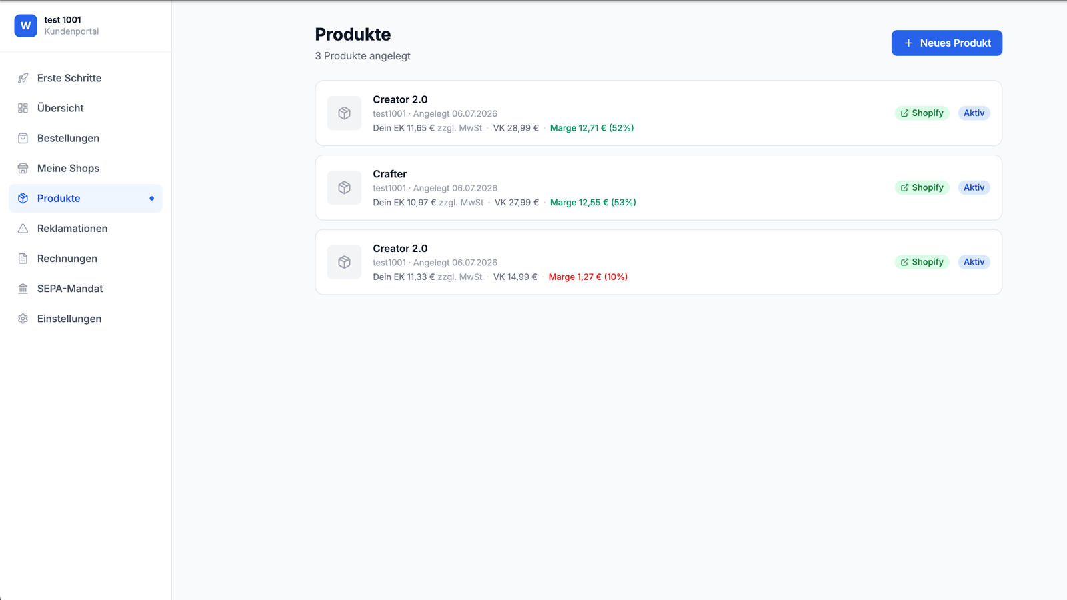The image size is (1067, 600).
Task: Click the package thumbnail of the Crafter product
Action: pyautogui.click(x=344, y=187)
